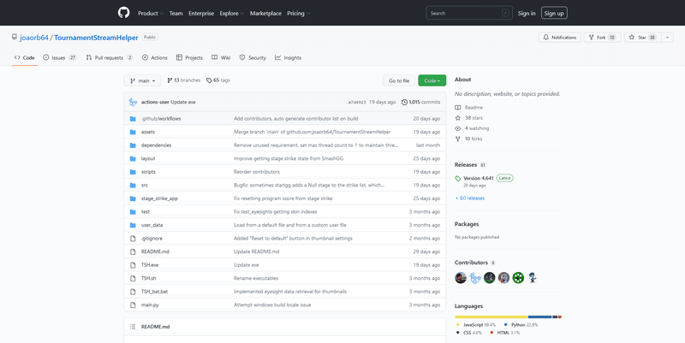This screenshot has width=685, height=343.
Task: Open commit 'Reorder contributors'
Action: 256,172
